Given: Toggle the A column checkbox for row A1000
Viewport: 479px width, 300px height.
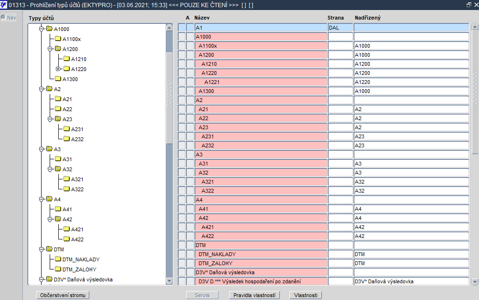Looking at the screenshot, I should click(x=190, y=37).
